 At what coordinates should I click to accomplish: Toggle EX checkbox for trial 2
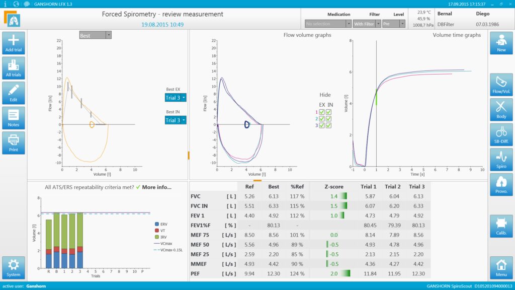point(322,119)
